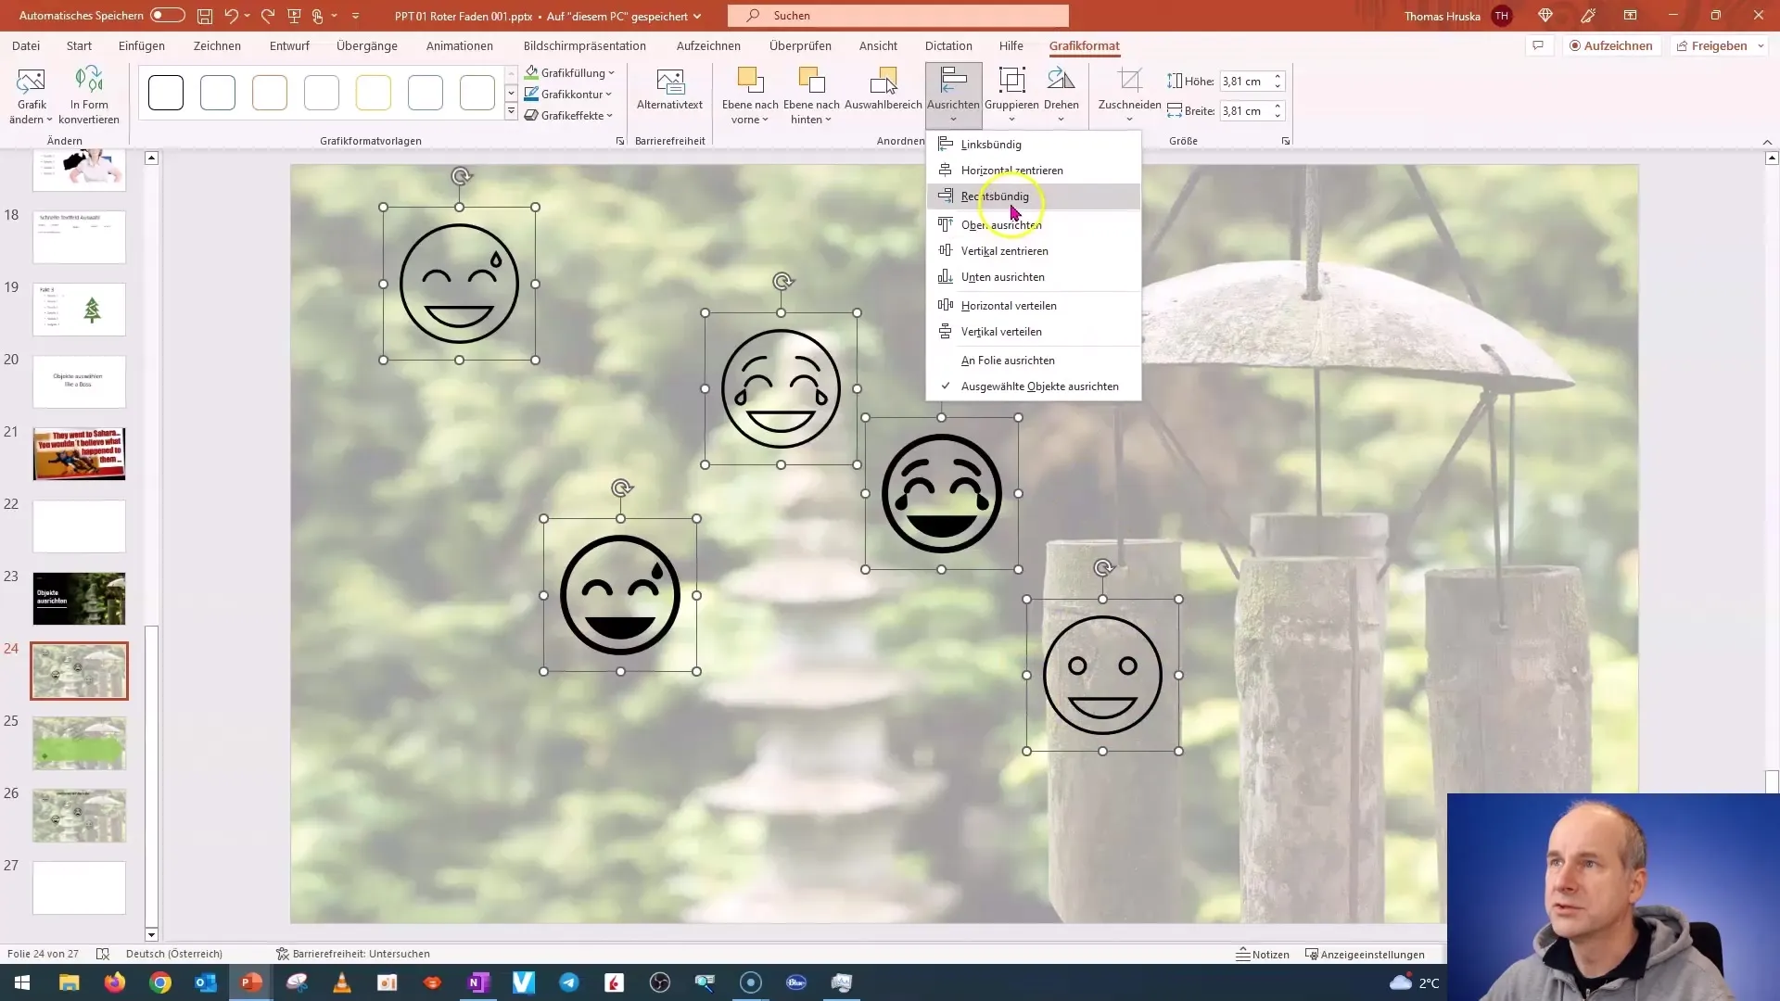Increase Breite with stepper up arrow

tap(1278, 106)
